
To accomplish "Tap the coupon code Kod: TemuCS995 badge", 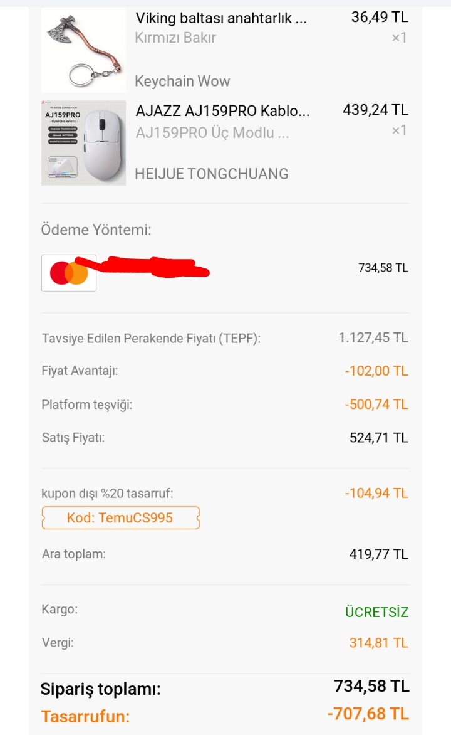I will point(120,518).
